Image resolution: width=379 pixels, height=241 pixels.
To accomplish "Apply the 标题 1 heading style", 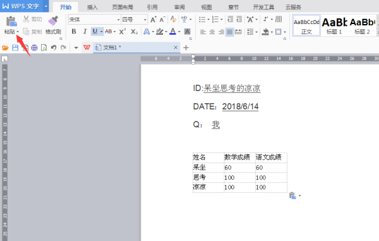I will tap(335, 26).
